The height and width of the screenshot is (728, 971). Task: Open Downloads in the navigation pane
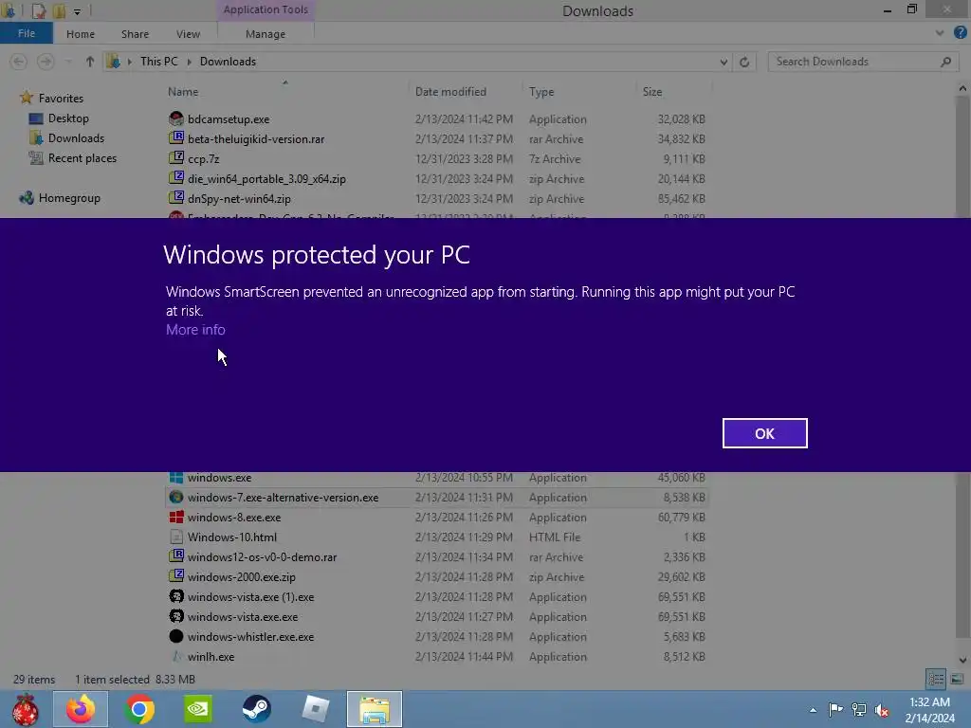point(76,138)
